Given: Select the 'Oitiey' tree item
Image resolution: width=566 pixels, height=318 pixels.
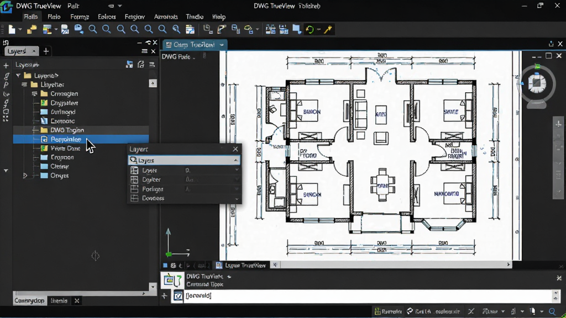Looking at the screenshot, I should 60,167.
